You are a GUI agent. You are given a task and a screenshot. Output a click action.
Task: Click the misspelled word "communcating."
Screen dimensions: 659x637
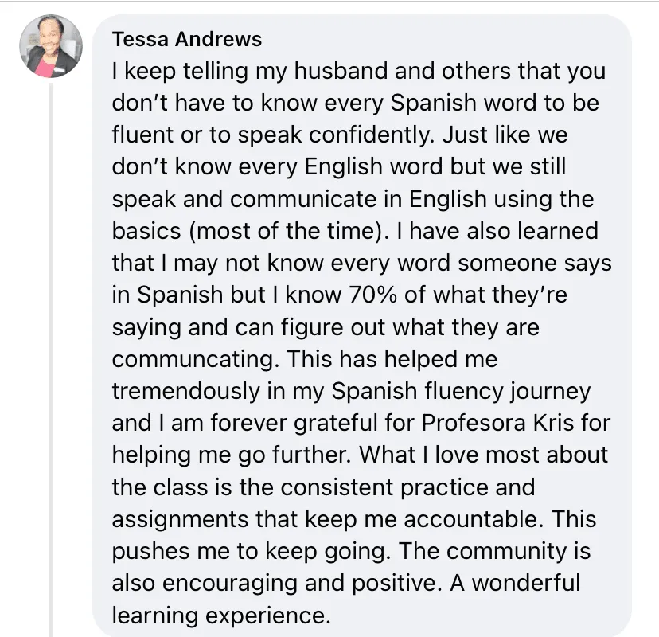coord(196,358)
